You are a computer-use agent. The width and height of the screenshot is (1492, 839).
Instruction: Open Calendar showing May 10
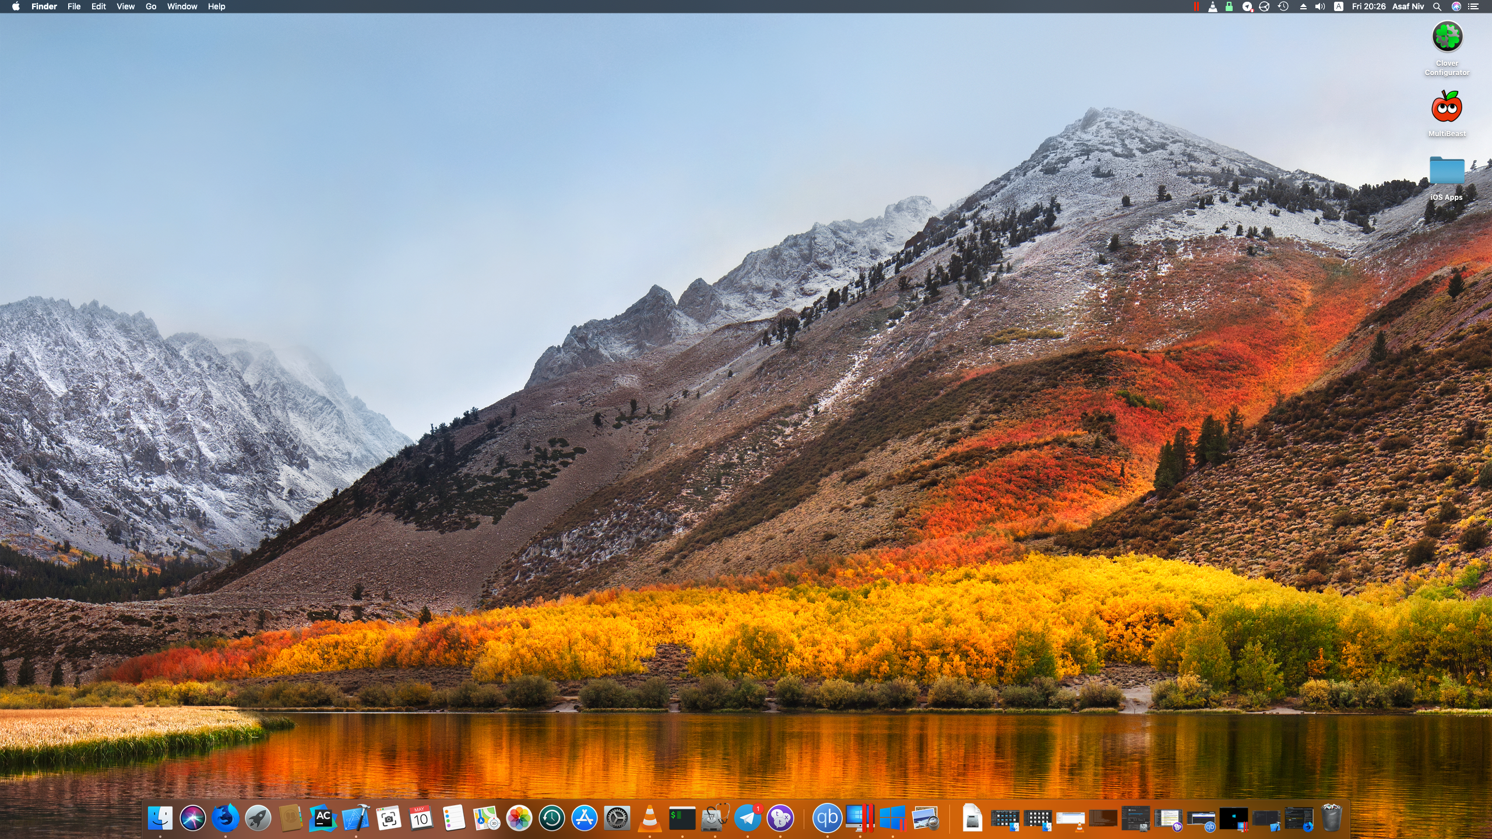(x=421, y=818)
